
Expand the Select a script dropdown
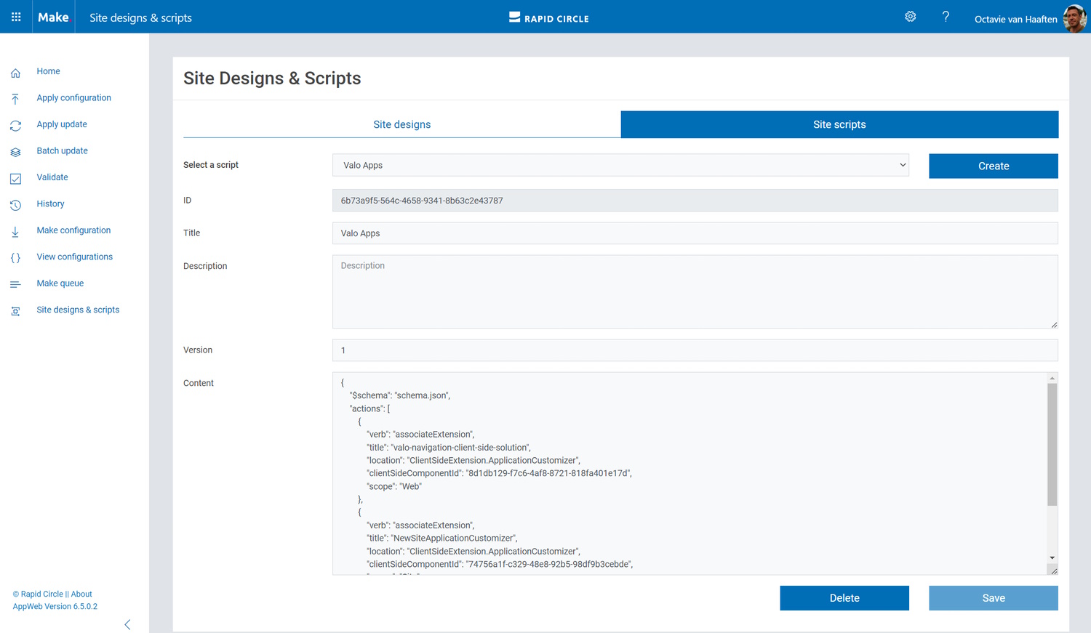pyautogui.click(x=620, y=165)
